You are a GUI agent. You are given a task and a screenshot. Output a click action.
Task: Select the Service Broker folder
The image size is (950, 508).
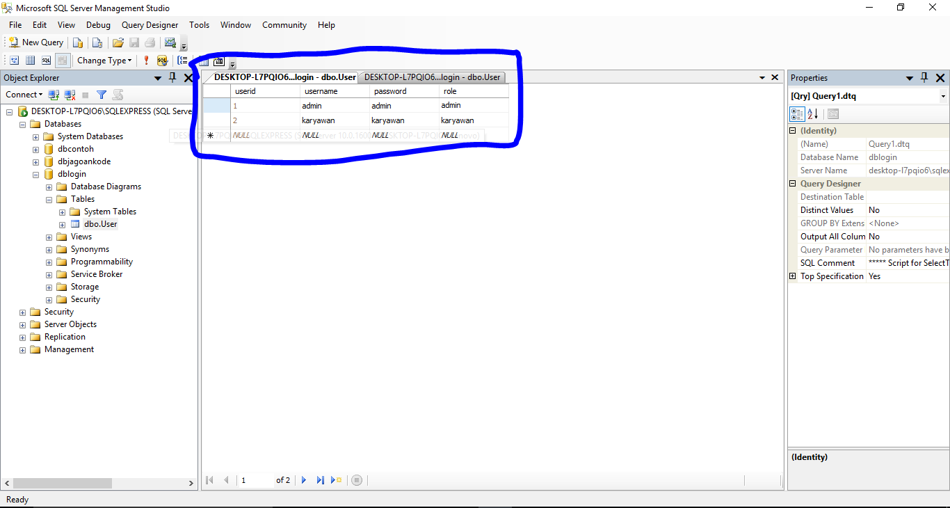(x=97, y=274)
